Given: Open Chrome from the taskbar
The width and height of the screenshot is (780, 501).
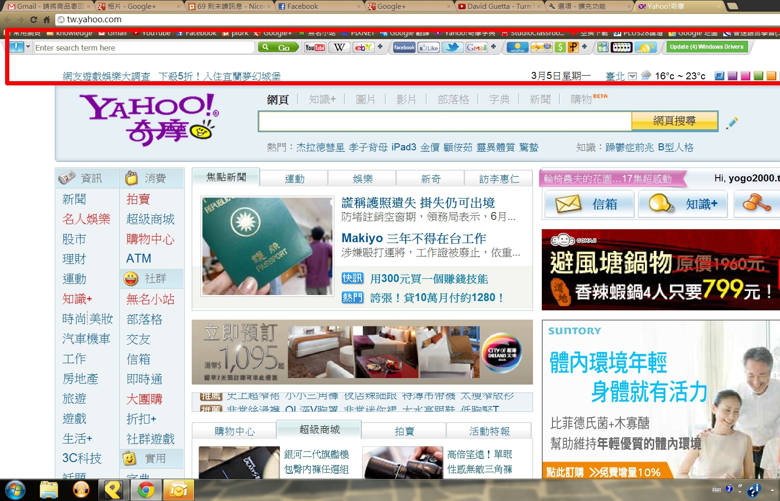Looking at the screenshot, I should pos(146,490).
